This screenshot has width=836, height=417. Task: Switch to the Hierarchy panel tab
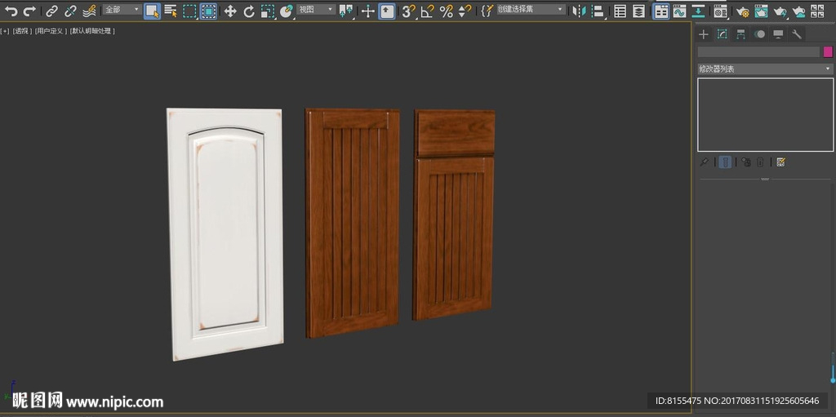pos(740,34)
